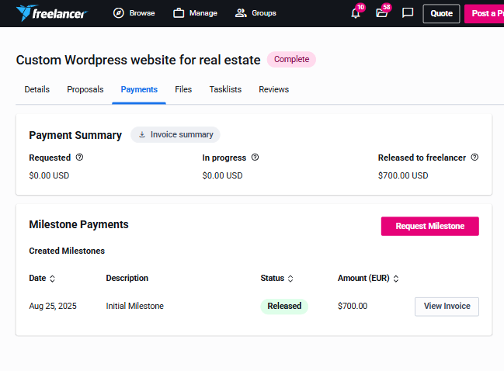The height and width of the screenshot is (371, 504).
Task: Switch to the Files tab
Action: tap(183, 90)
